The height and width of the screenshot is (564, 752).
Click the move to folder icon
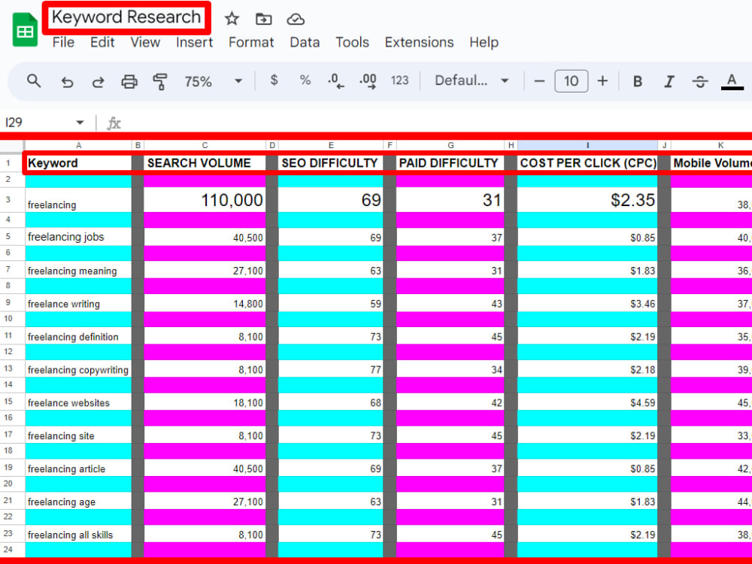pos(263,20)
